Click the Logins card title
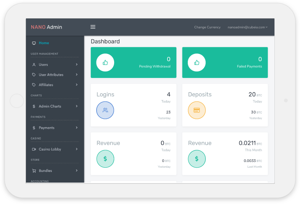 (x=105, y=94)
